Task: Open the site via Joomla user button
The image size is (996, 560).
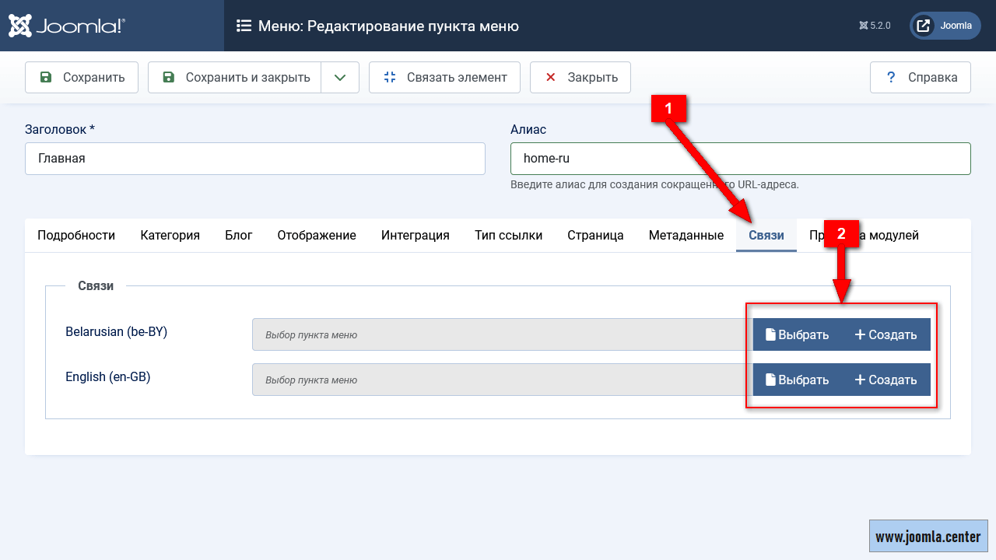Action: click(945, 26)
